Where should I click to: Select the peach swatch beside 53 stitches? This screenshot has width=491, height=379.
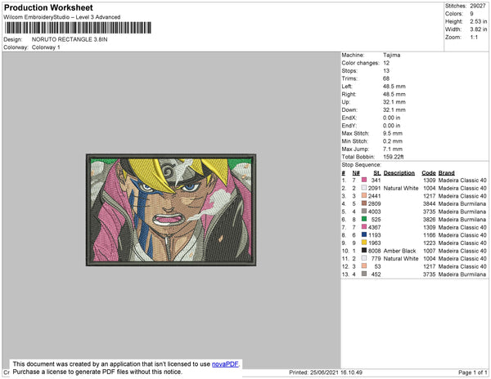(x=364, y=266)
